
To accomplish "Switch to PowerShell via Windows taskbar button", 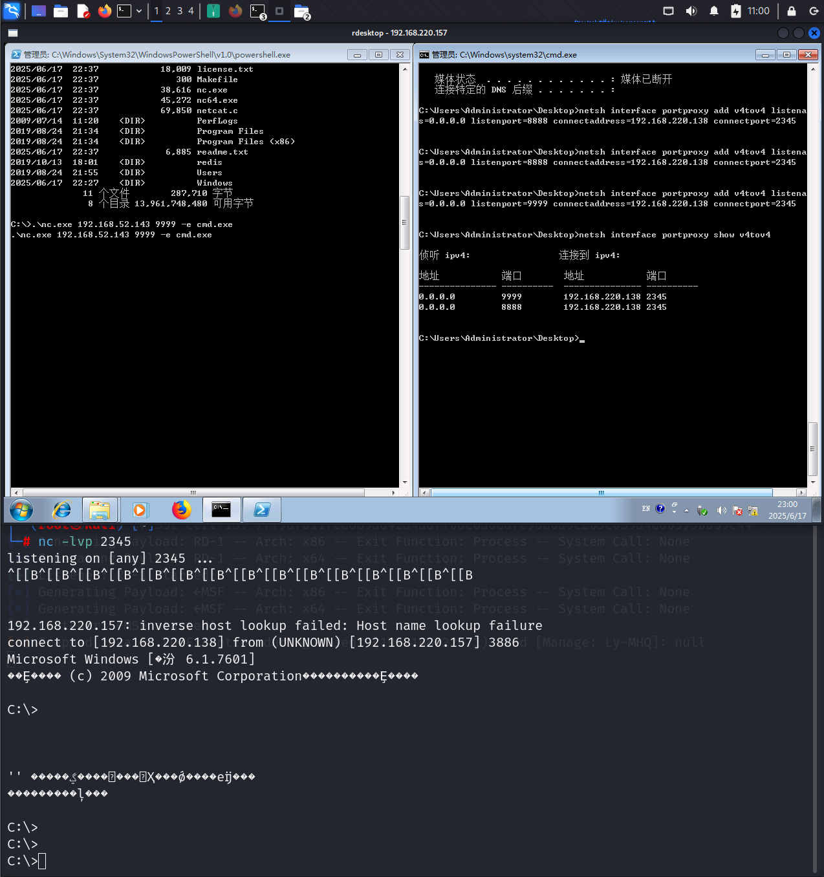I will point(262,510).
